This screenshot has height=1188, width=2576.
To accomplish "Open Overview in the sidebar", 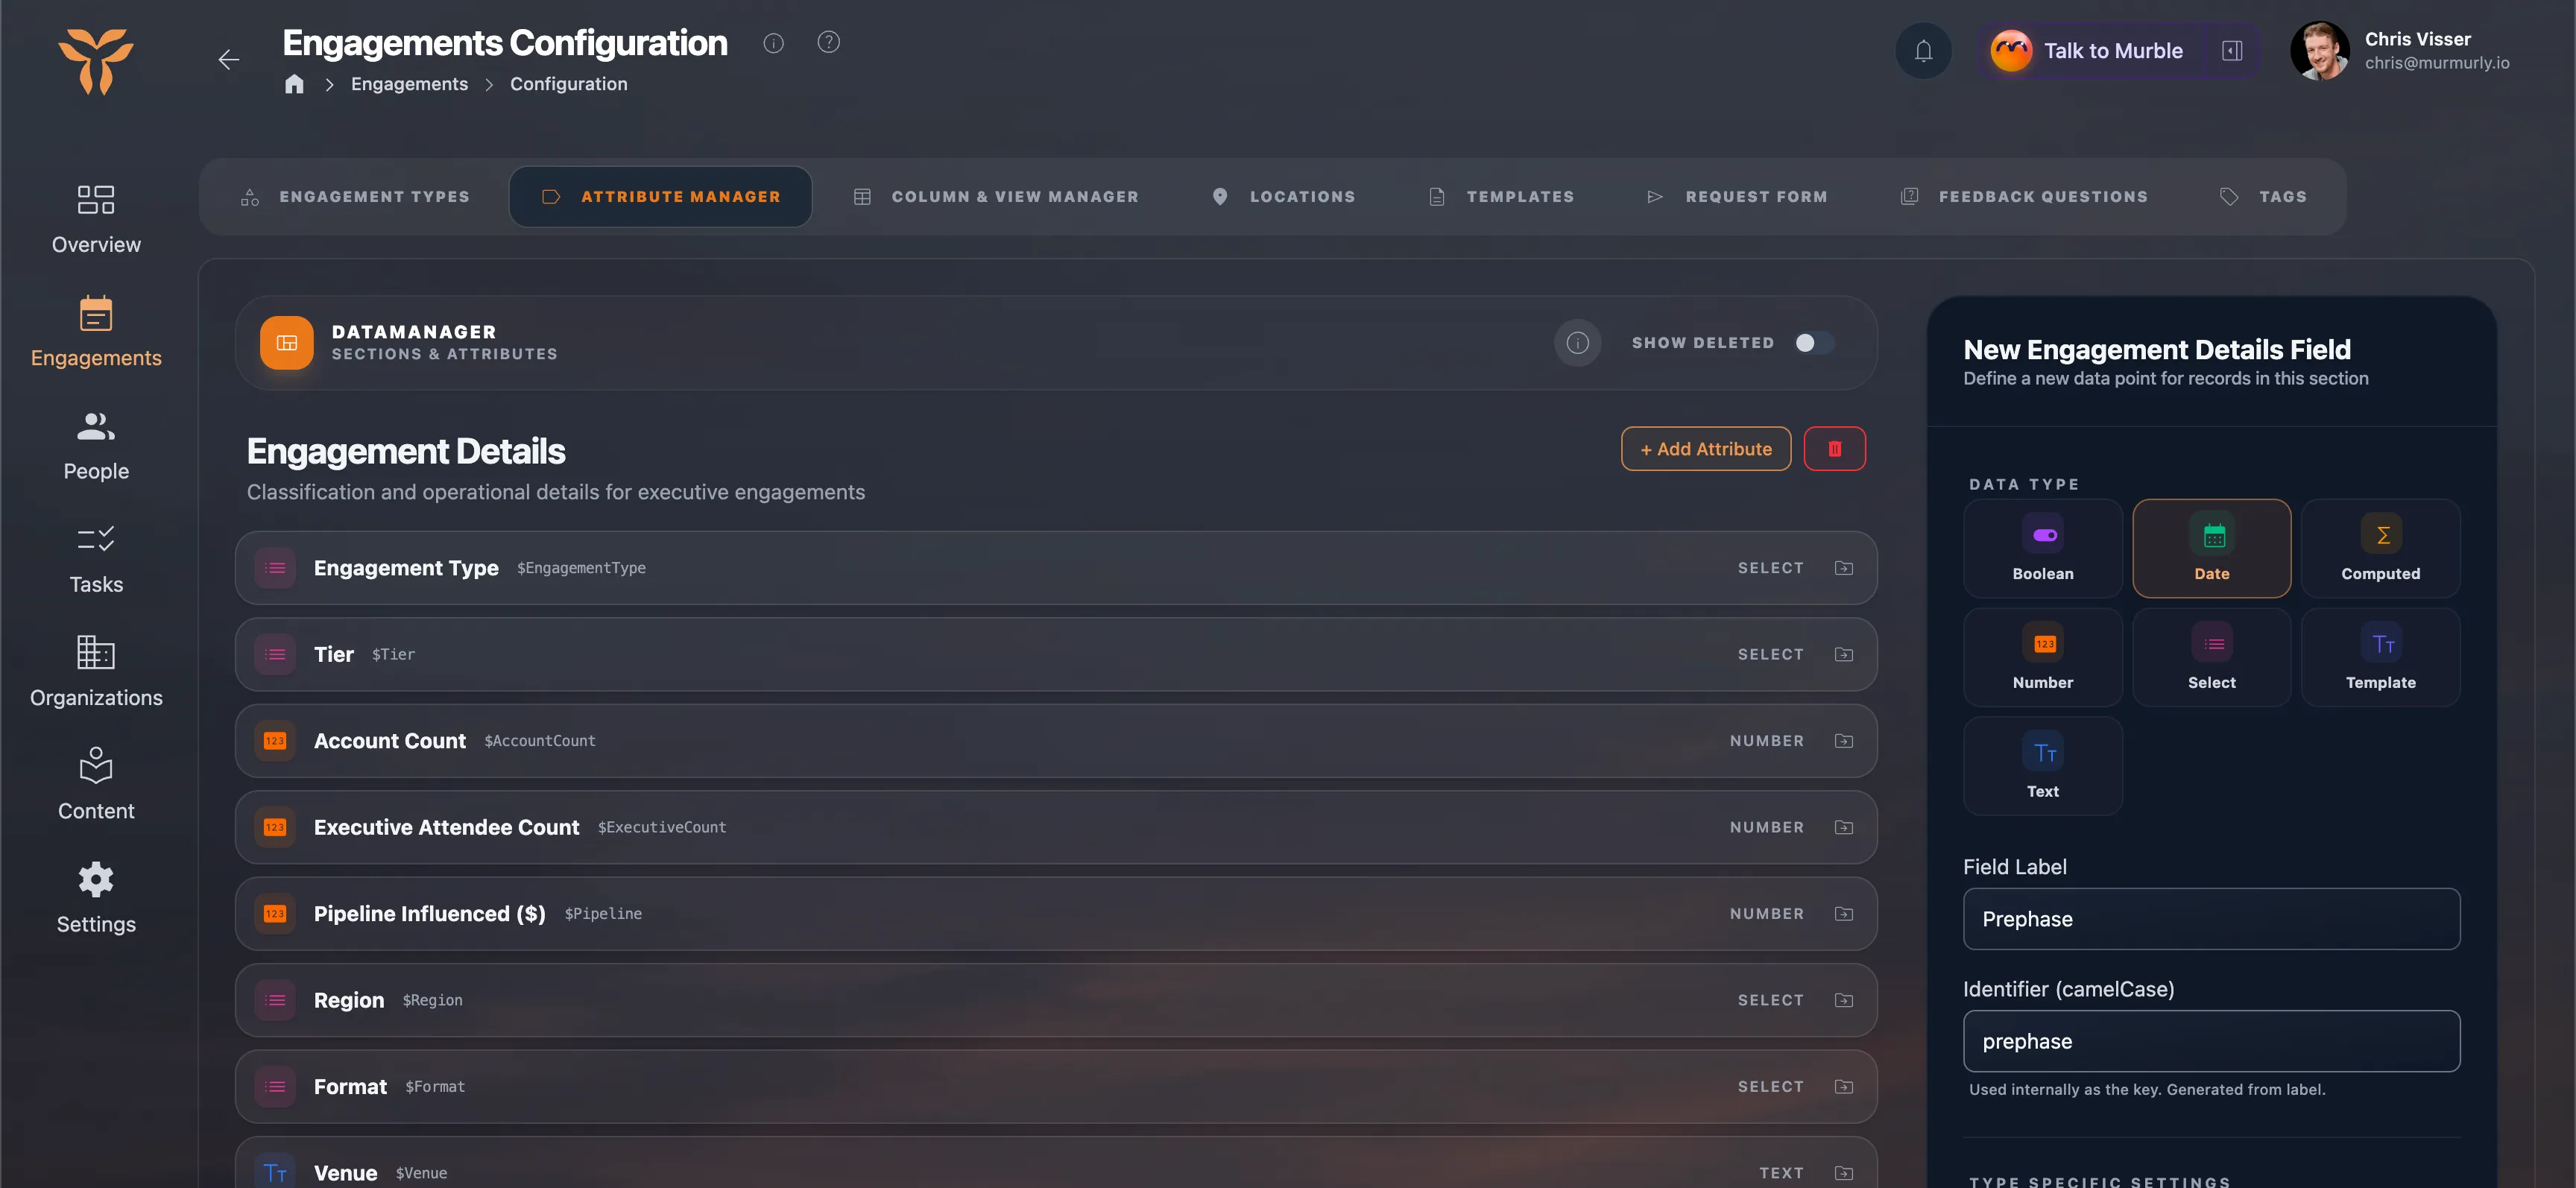I will (x=96, y=219).
